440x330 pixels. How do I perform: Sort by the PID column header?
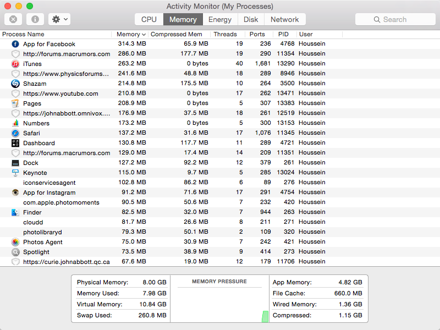tap(284, 34)
